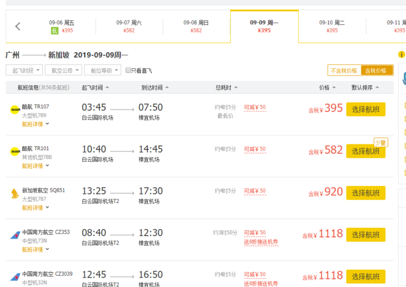Tick the 只看直飞 direct-only checkbox
The height and width of the screenshot is (287, 406).
pyautogui.click(x=129, y=70)
